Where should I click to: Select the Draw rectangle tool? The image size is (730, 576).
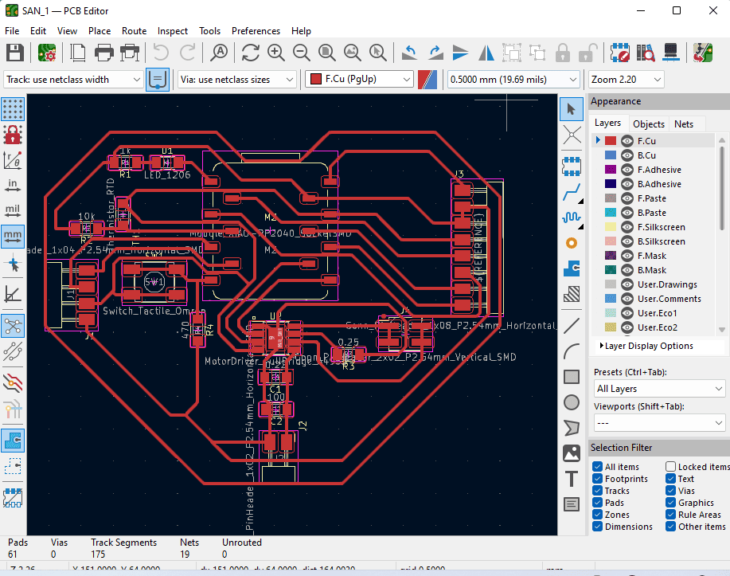[x=572, y=377]
